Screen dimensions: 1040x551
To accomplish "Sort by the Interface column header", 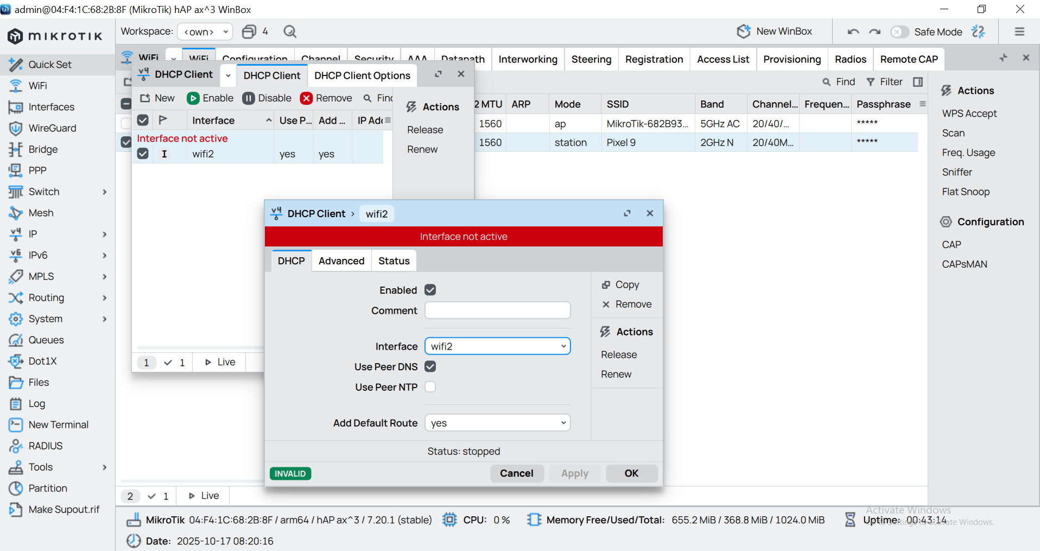I will pos(230,121).
